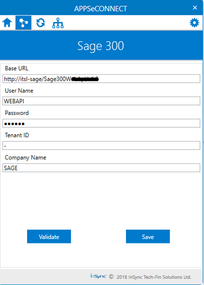Click the sync refresh arrows icon
Viewport: 204px width, 285px height.
[41, 23]
